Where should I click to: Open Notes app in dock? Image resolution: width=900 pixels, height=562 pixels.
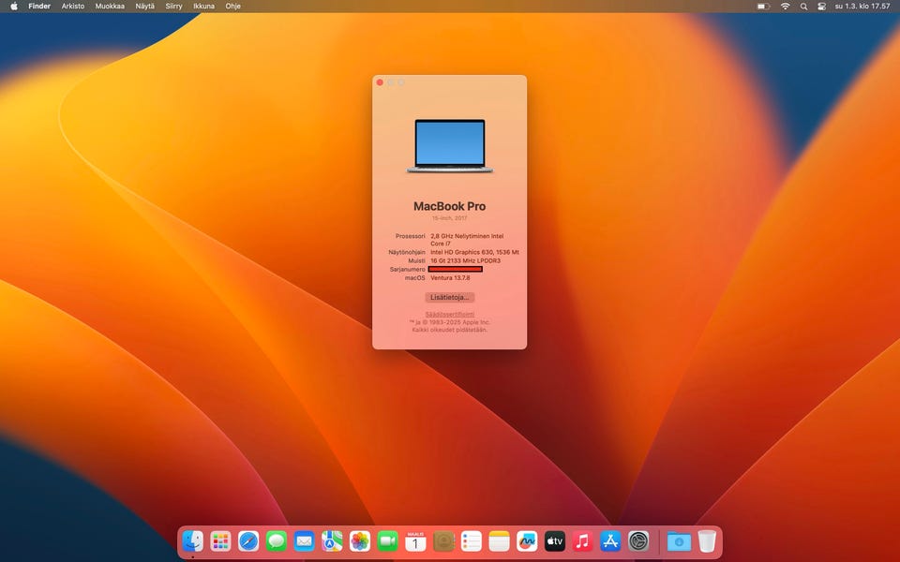[499, 540]
